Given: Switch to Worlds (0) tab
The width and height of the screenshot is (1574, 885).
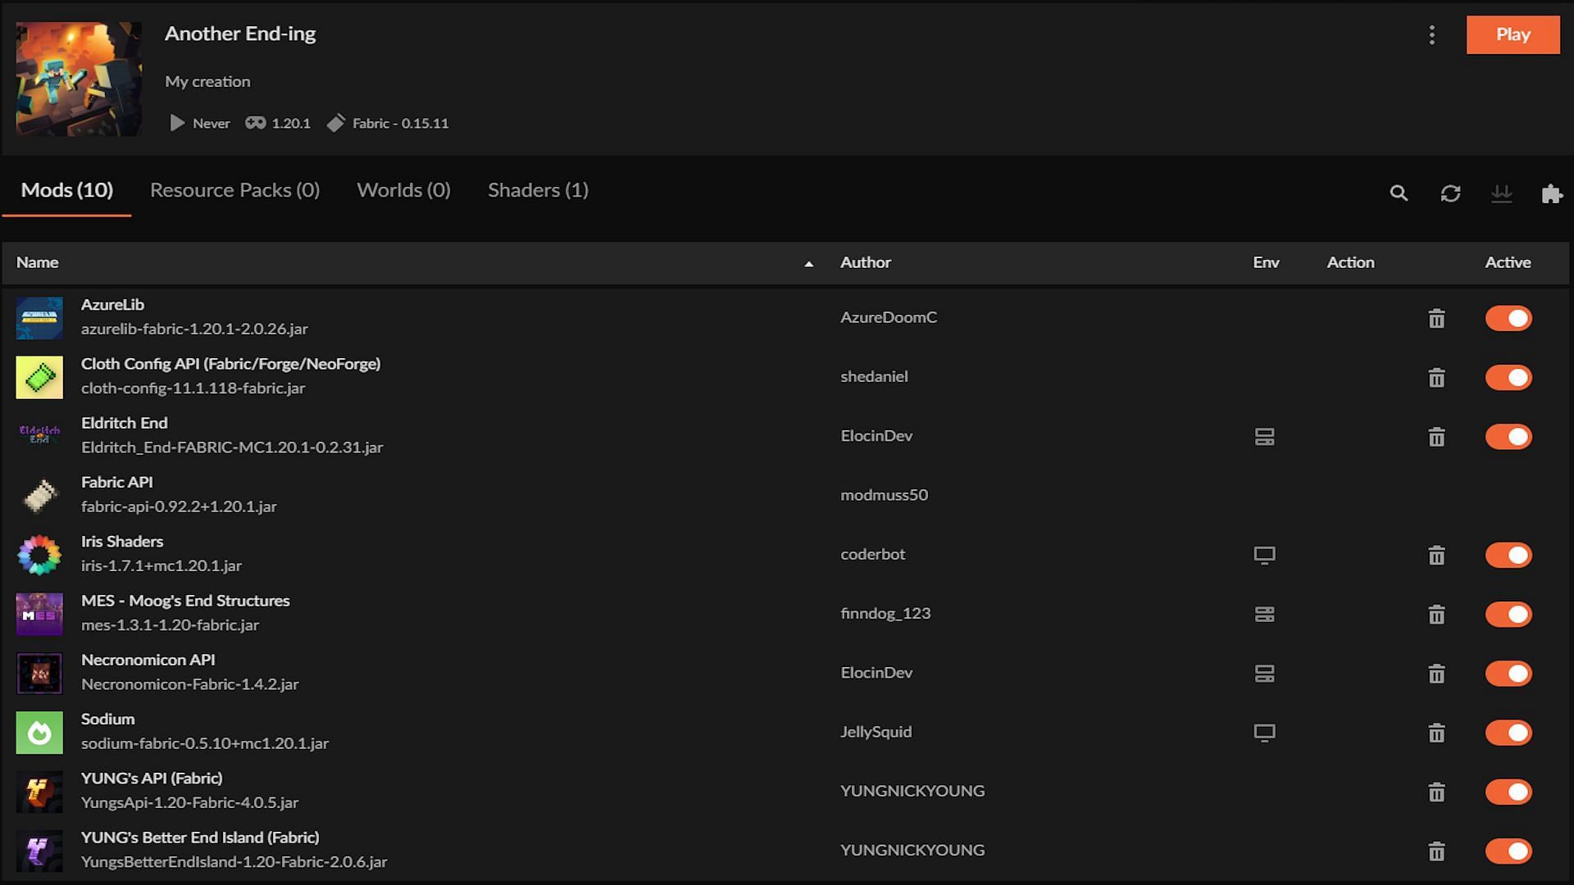Looking at the screenshot, I should [x=403, y=190].
